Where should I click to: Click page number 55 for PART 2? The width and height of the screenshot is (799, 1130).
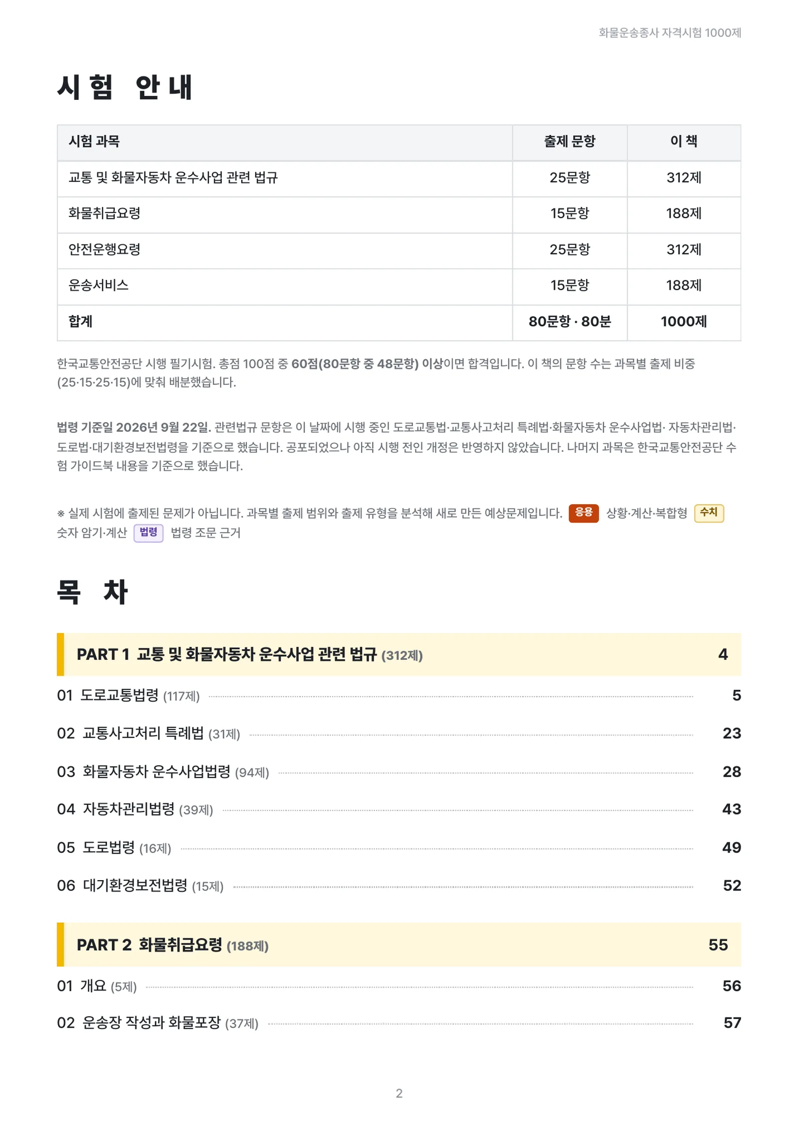[x=718, y=945]
